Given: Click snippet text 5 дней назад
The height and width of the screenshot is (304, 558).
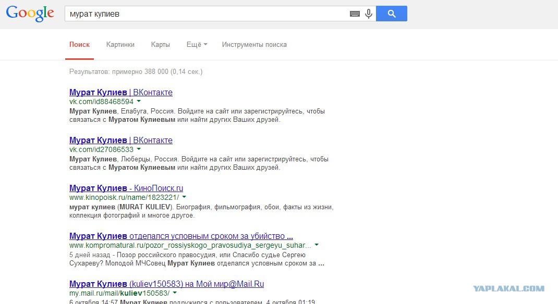Looking at the screenshot, I should pos(89,255).
